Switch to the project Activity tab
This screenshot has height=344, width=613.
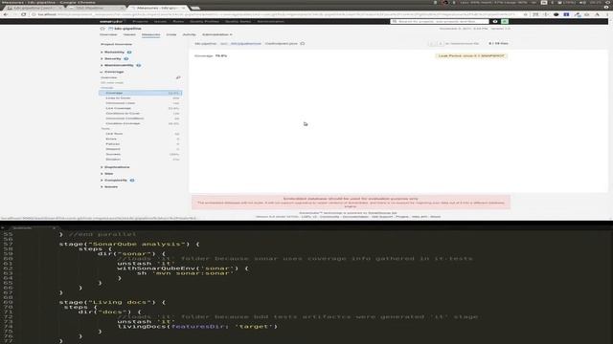click(190, 34)
